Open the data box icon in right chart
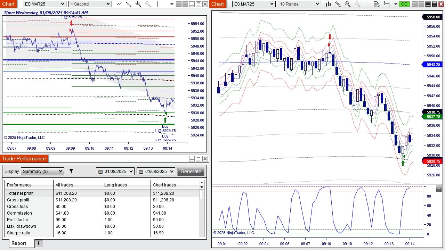445x250 pixels. [x=377, y=4]
